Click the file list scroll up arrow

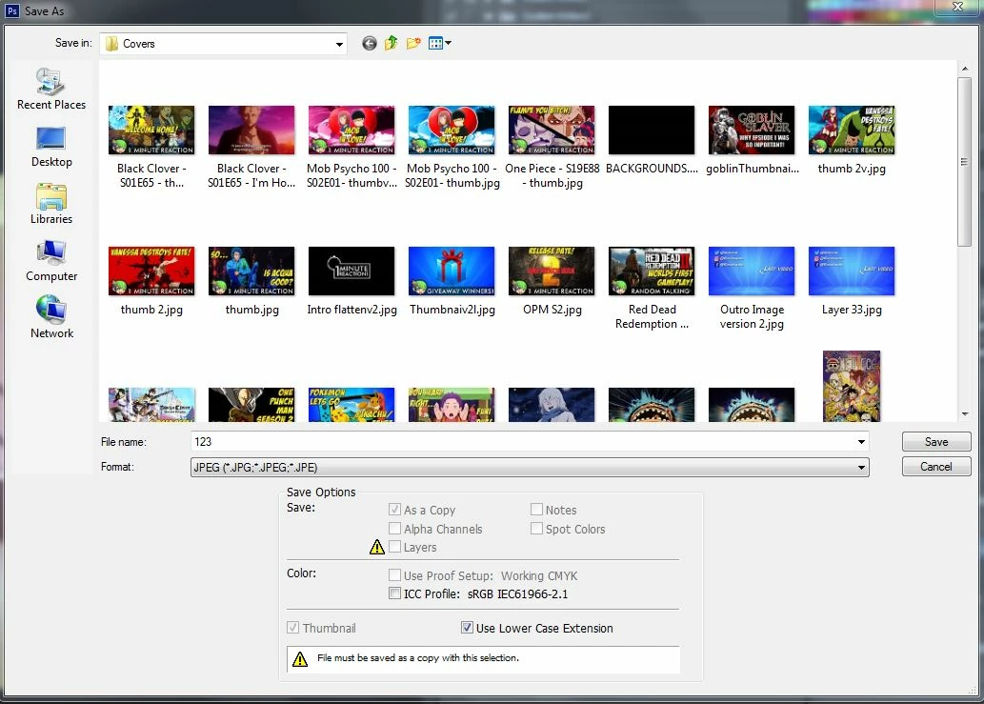coord(965,69)
